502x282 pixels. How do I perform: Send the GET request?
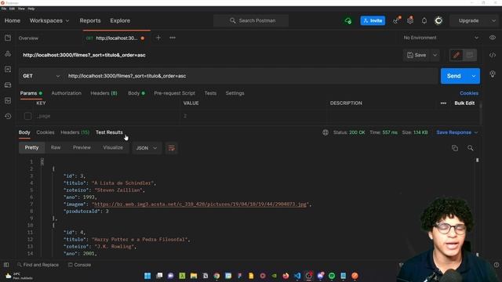[454, 76]
